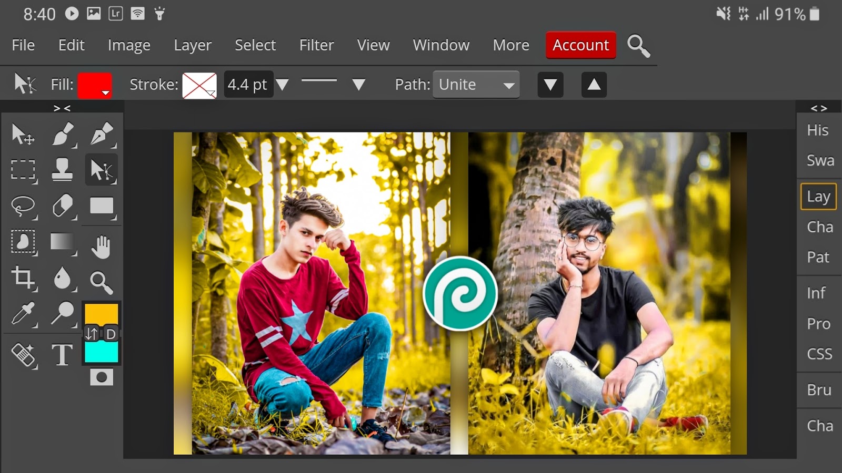842x473 pixels.
Task: Tap the battery status icon
Action: [815, 14]
